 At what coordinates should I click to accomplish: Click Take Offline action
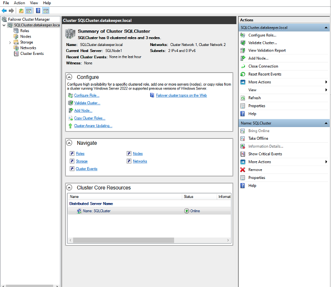[258, 138]
